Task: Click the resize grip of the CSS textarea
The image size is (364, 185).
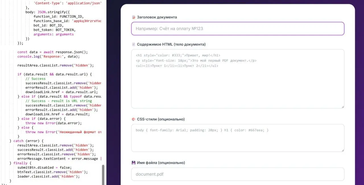Action: (x=343, y=150)
